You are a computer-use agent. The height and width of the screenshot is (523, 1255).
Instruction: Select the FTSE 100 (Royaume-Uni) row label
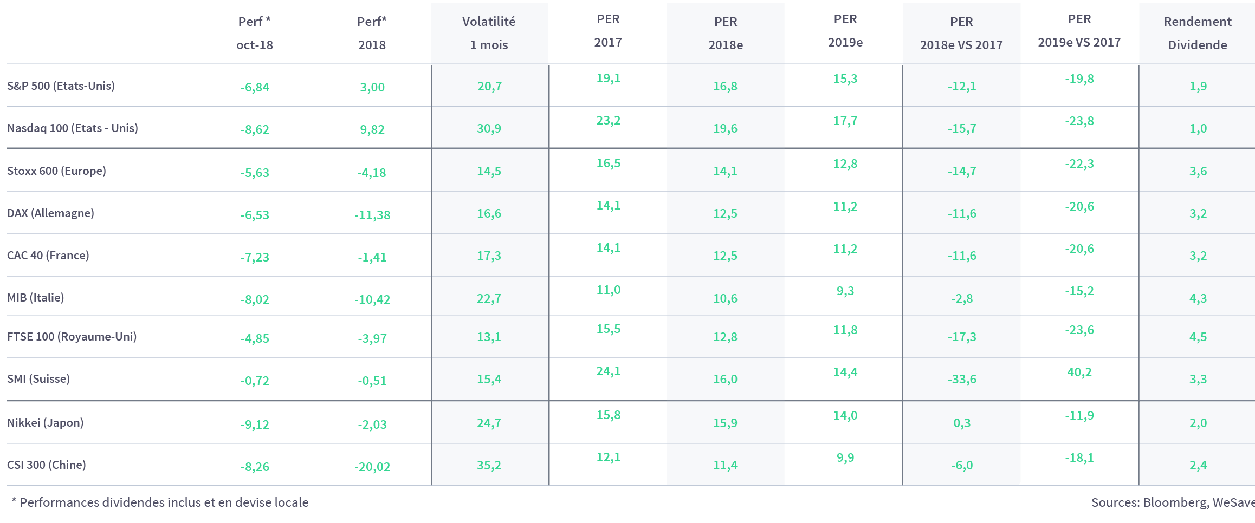coord(72,337)
